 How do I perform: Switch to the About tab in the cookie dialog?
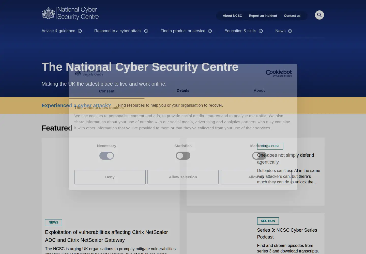(259, 90)
